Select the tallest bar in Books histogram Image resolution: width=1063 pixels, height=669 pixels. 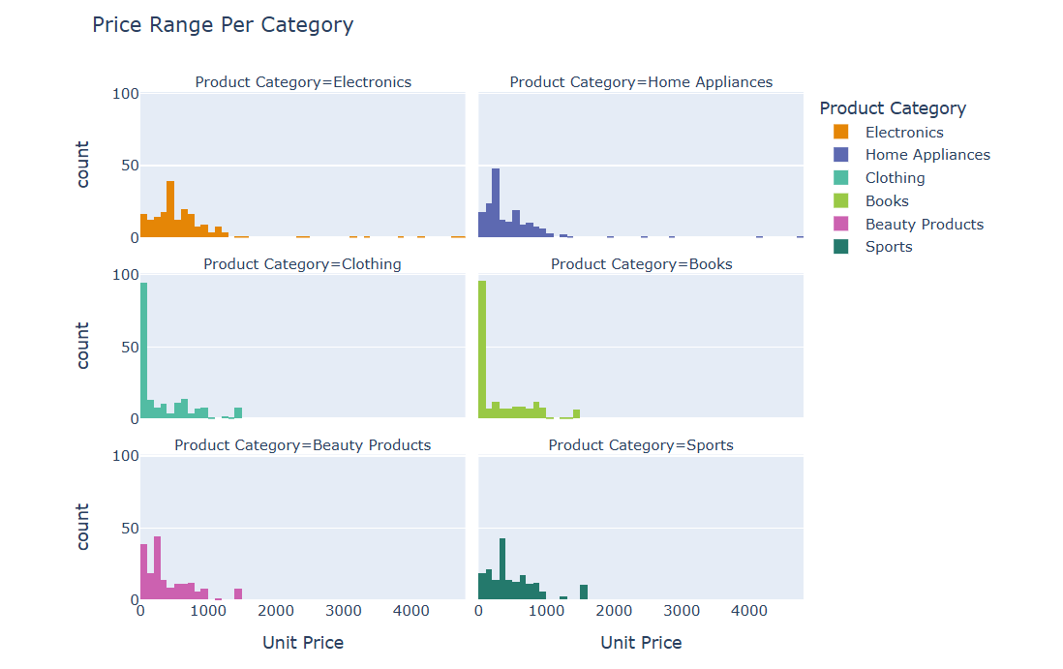(x=482, y=350)
